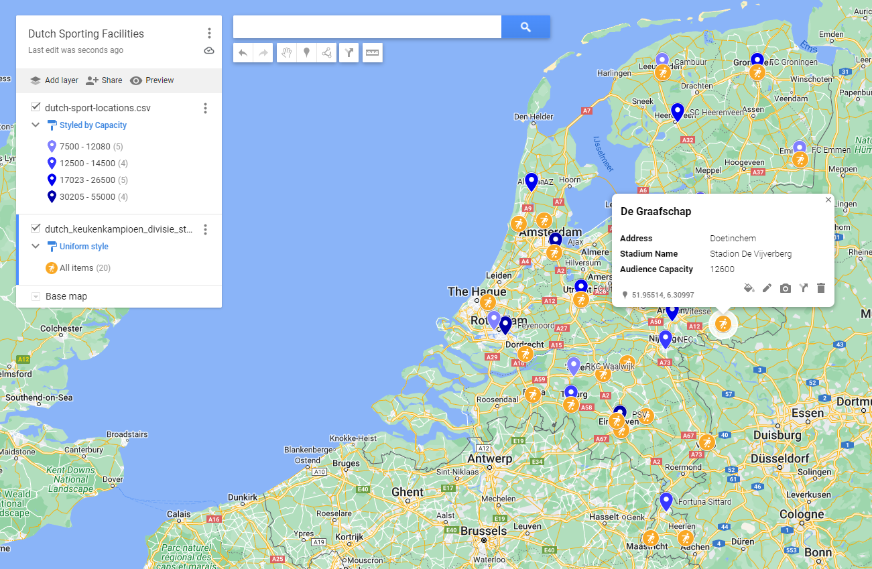Click the trash delete feature icon
Screen dimensions: 872x569
click(821, 288)
